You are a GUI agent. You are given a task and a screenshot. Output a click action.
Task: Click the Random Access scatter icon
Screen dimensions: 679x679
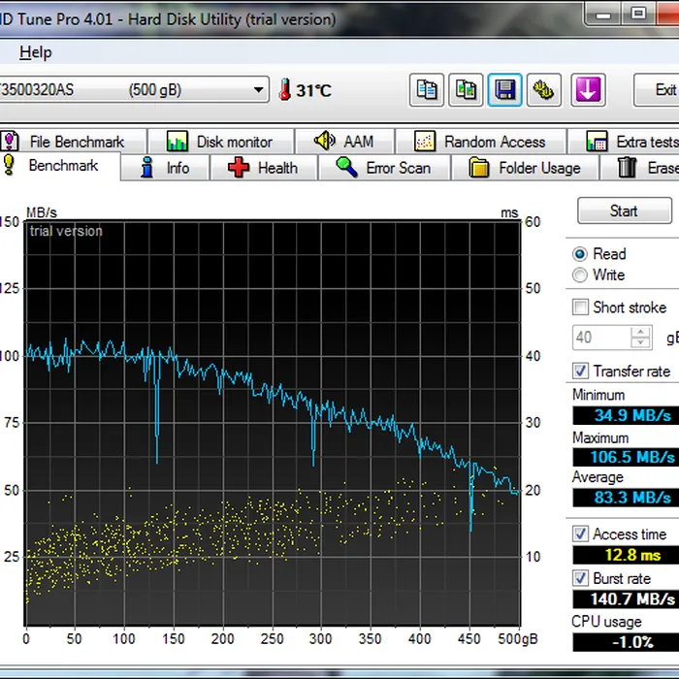(425, 142)
